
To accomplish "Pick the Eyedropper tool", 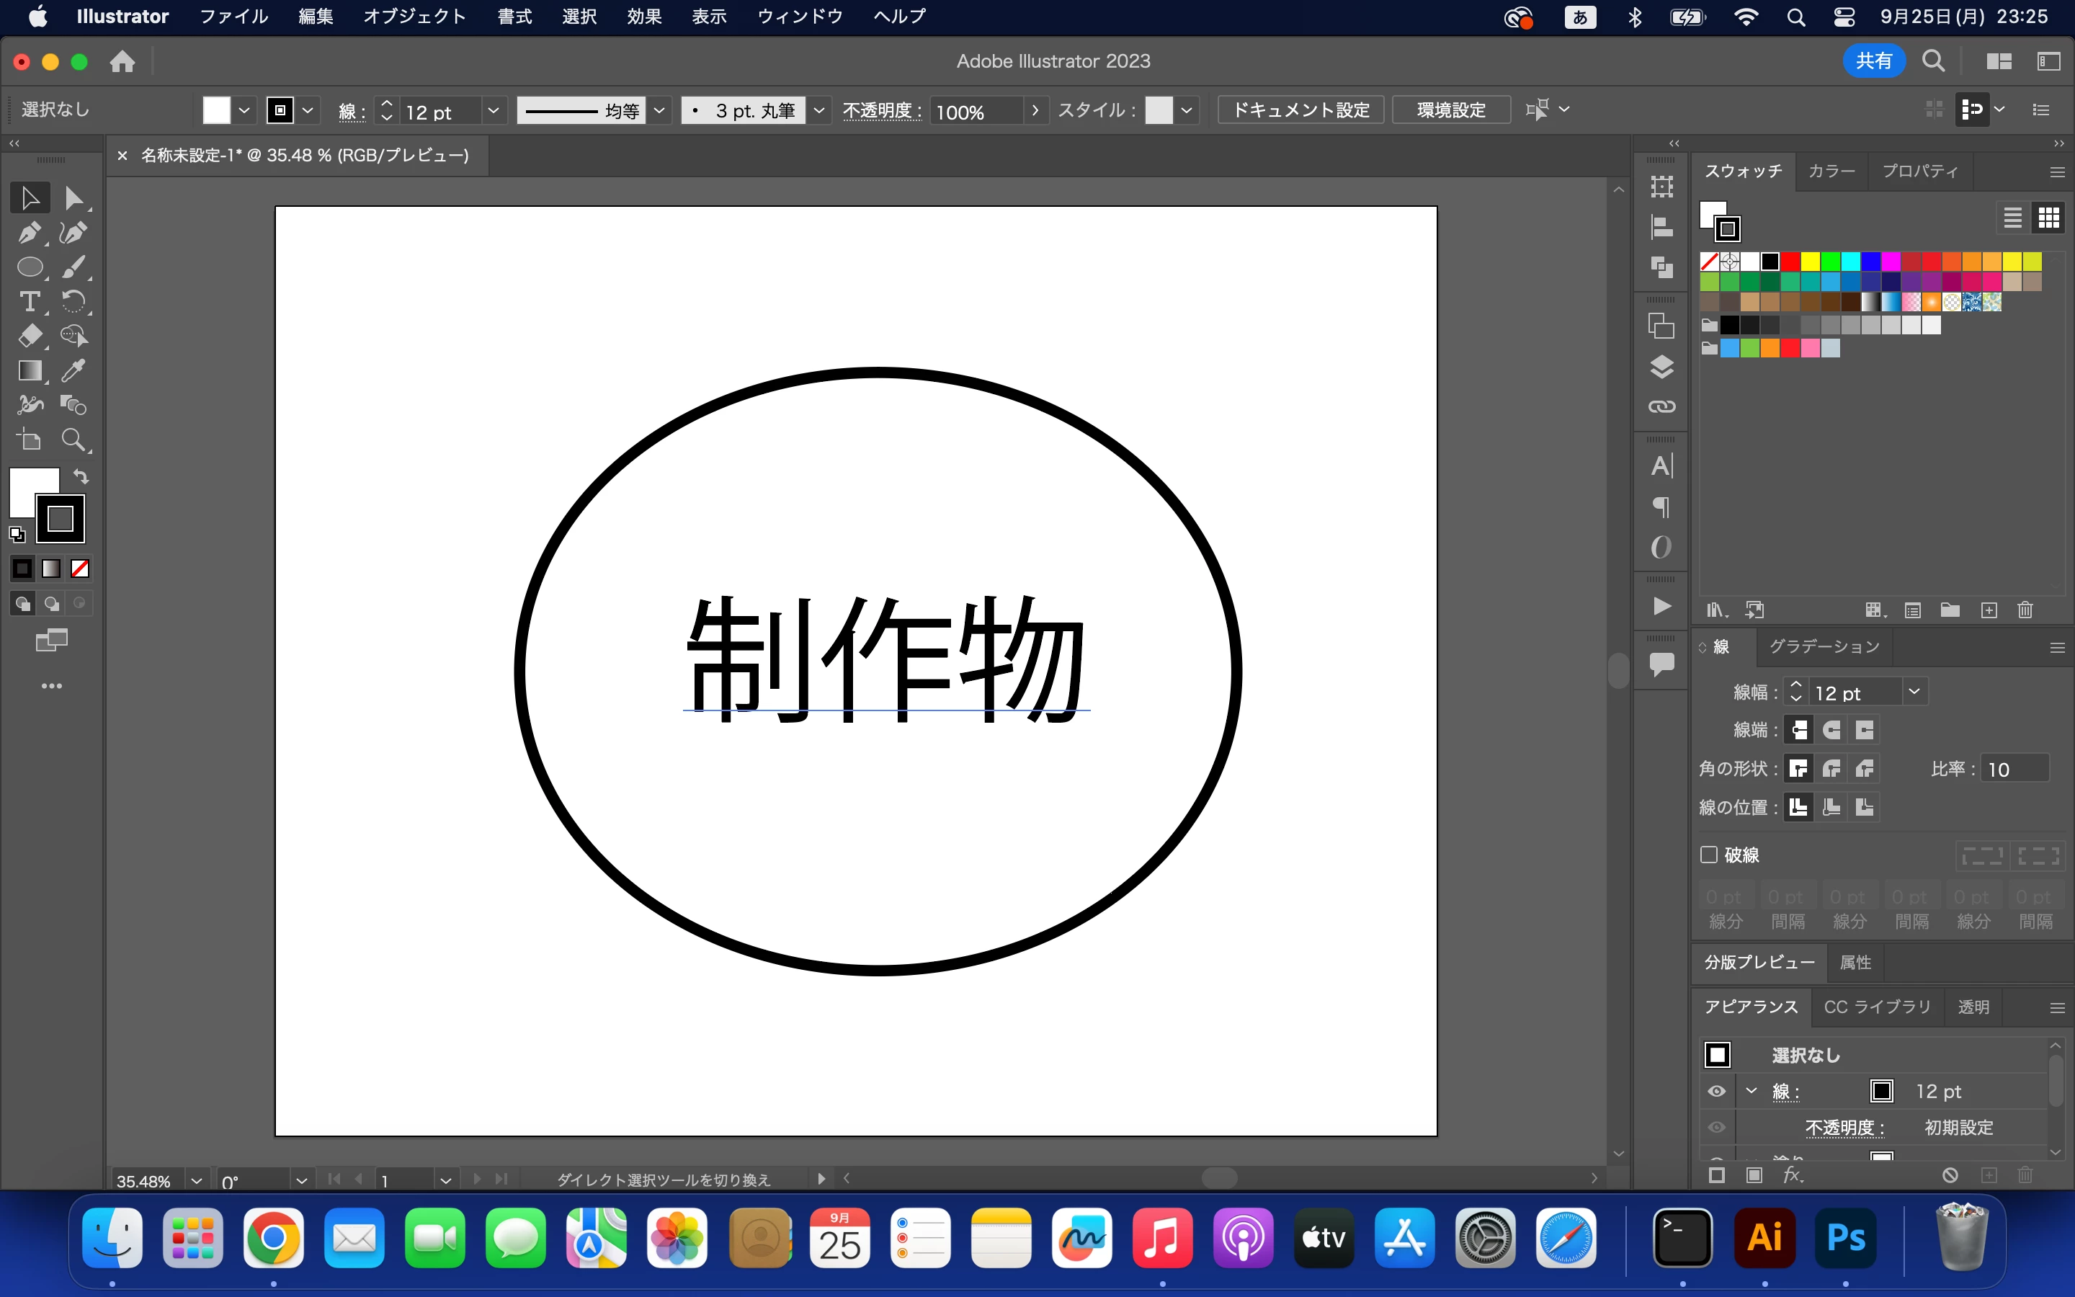I will 73,370.
